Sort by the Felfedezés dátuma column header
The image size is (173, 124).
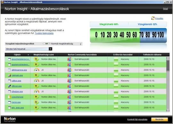tap(152, 55)
